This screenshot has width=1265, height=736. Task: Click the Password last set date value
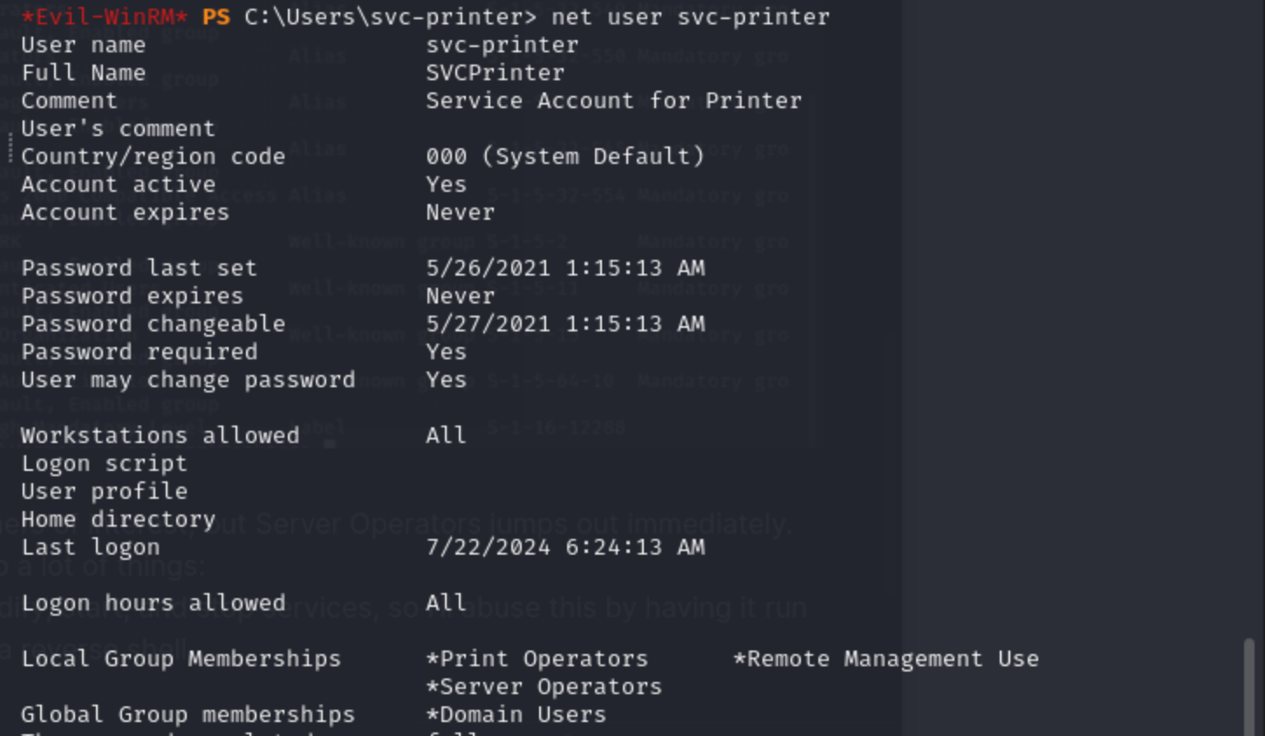click(x=564, y=268)
